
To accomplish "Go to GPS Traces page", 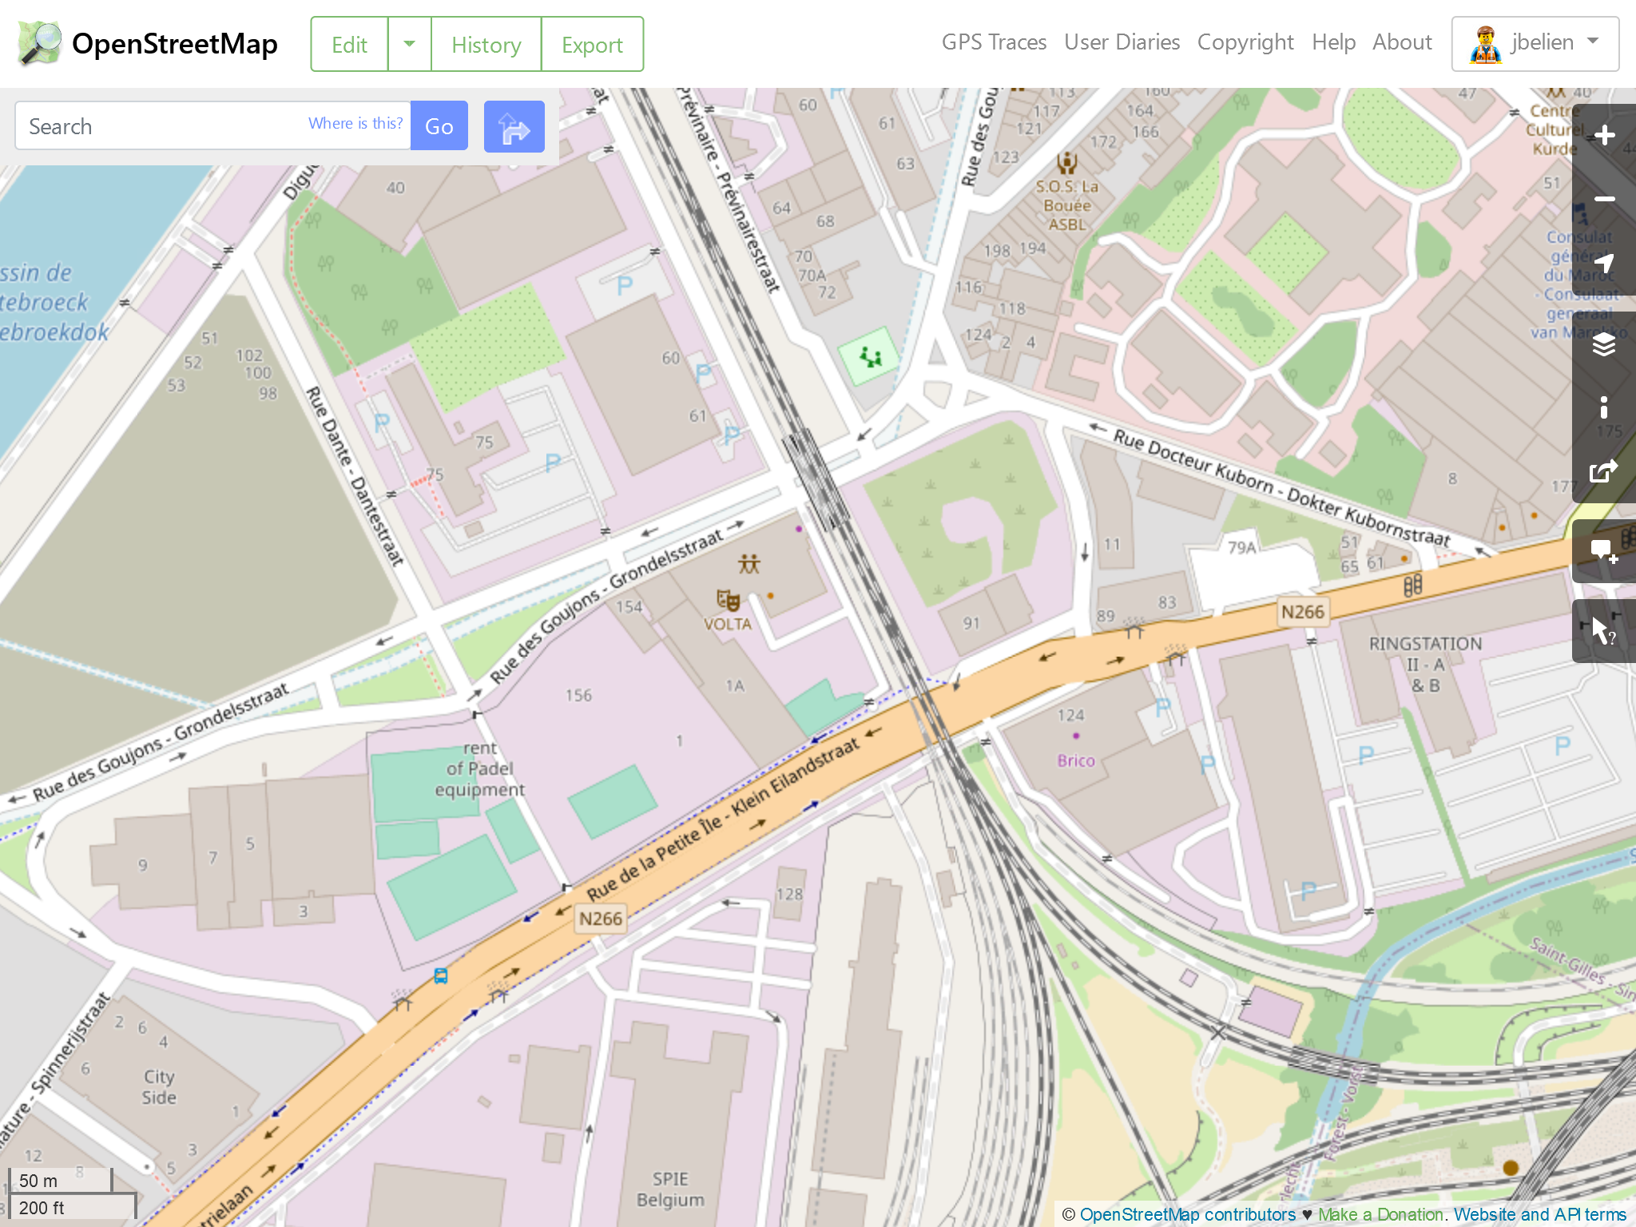I will [994, 42].
